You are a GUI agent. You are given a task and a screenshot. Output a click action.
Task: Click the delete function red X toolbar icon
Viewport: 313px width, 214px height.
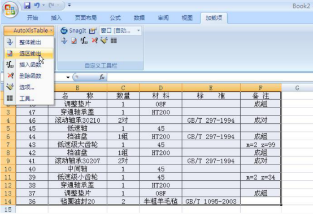(x=94, y=41)
